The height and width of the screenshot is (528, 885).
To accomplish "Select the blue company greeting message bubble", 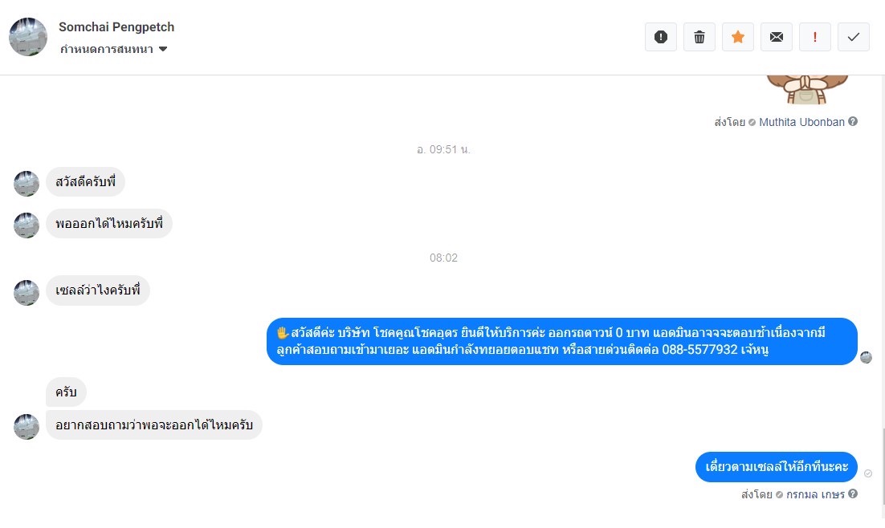I will pyautogui.click(x=562, y=341).
